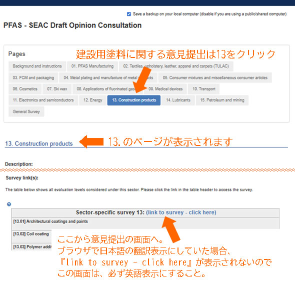Open 02. Textiles, upholstery, leather (TULAC) page

tap(176, 66)
